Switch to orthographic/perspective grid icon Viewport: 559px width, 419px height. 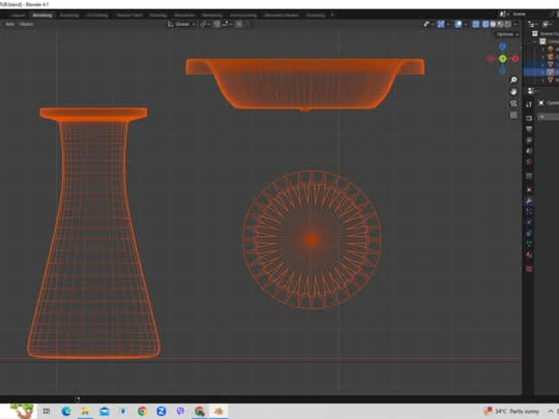point(514,115)
